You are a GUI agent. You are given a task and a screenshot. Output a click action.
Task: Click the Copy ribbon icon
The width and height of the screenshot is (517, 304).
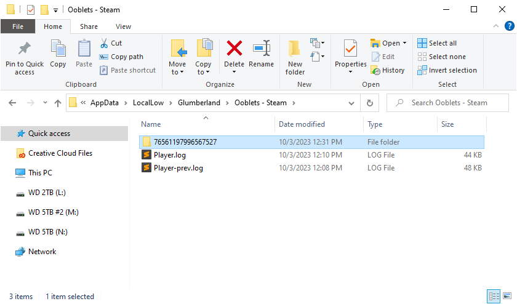[x=58, y=48]
